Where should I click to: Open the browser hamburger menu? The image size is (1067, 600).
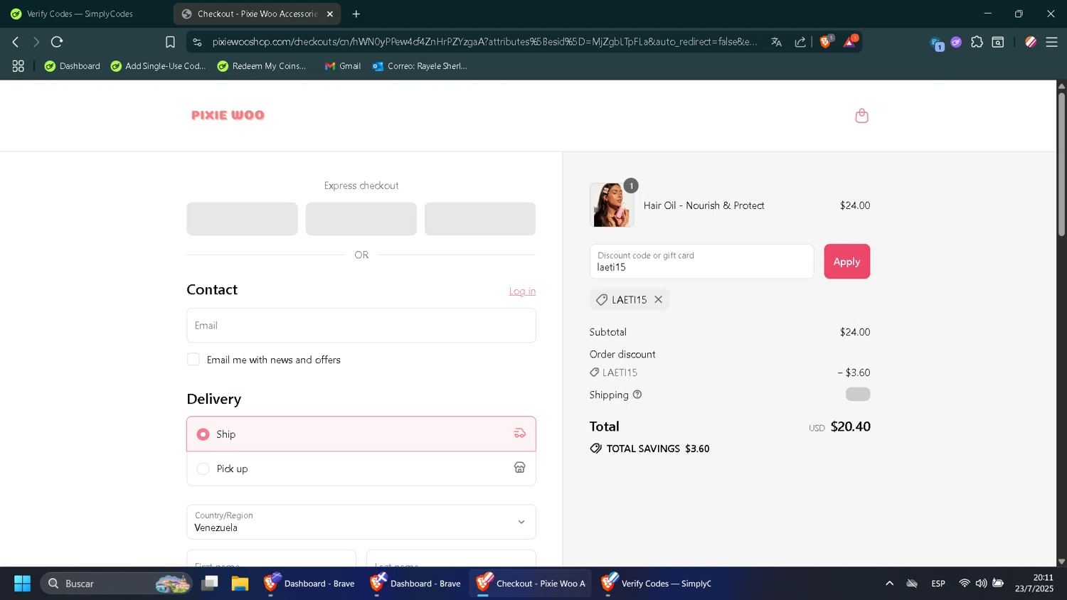pos(1051,42)
